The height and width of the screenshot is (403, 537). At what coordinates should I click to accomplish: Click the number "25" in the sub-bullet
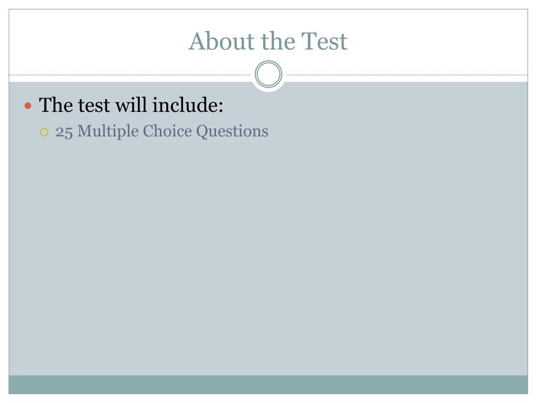[64, 132]
